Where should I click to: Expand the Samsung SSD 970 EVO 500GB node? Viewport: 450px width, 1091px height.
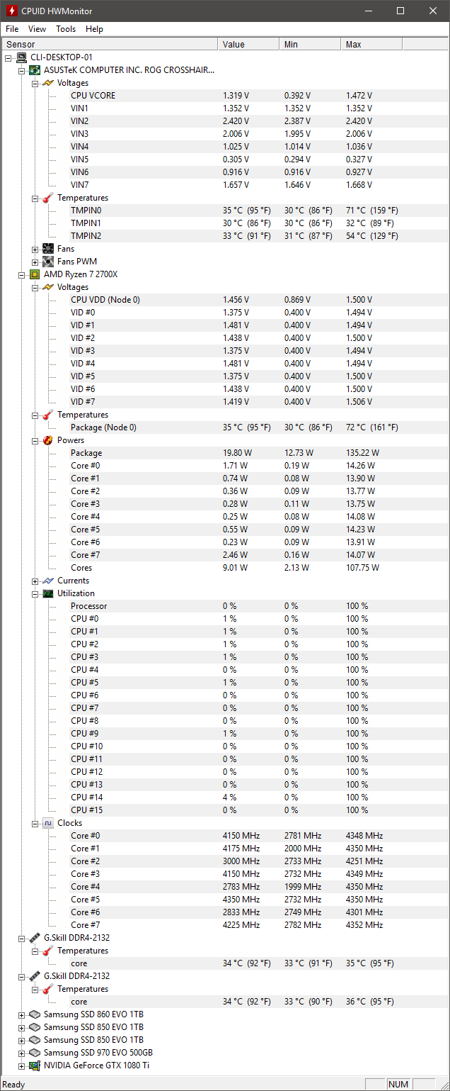(22, 1053)
